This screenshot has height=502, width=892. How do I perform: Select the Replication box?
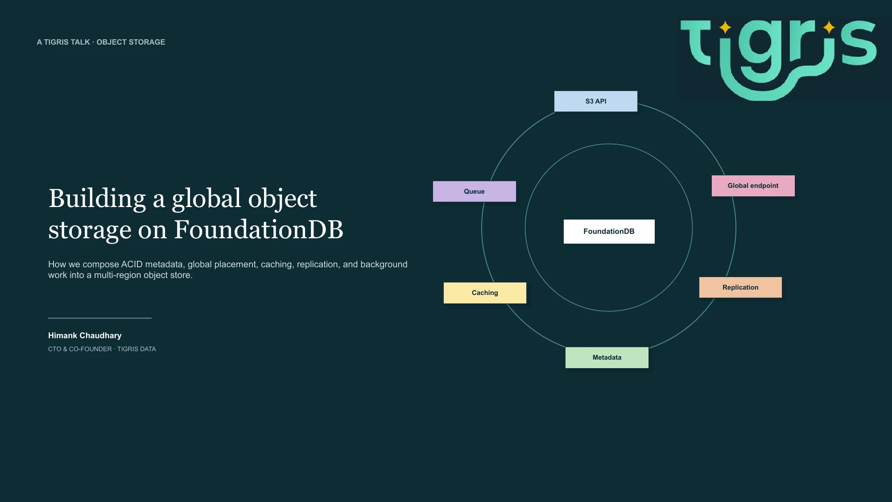pyautogui.click(x=741, y=287)
